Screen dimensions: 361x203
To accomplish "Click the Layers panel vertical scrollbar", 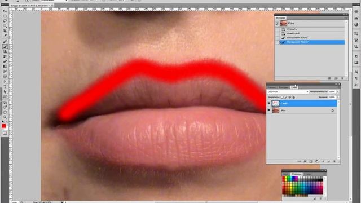I will click(338, 130).
